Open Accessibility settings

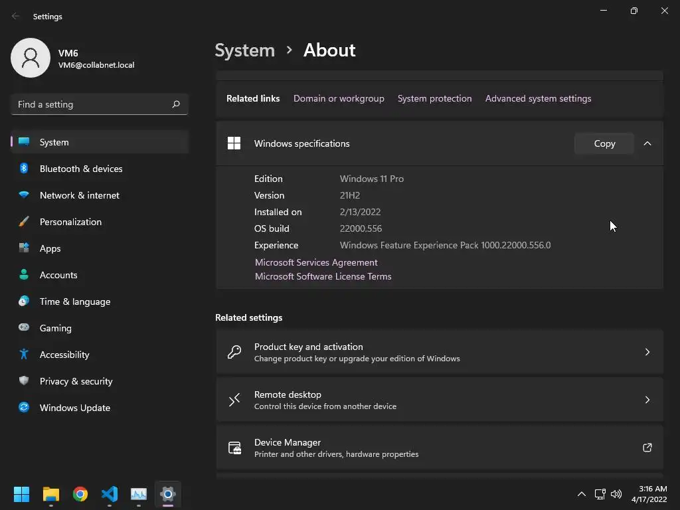point(100,355)
